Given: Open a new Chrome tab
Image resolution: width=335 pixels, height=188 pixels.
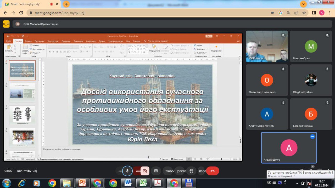Looking at the screenshot, I should pyautogui.click(x=66, y=4).
